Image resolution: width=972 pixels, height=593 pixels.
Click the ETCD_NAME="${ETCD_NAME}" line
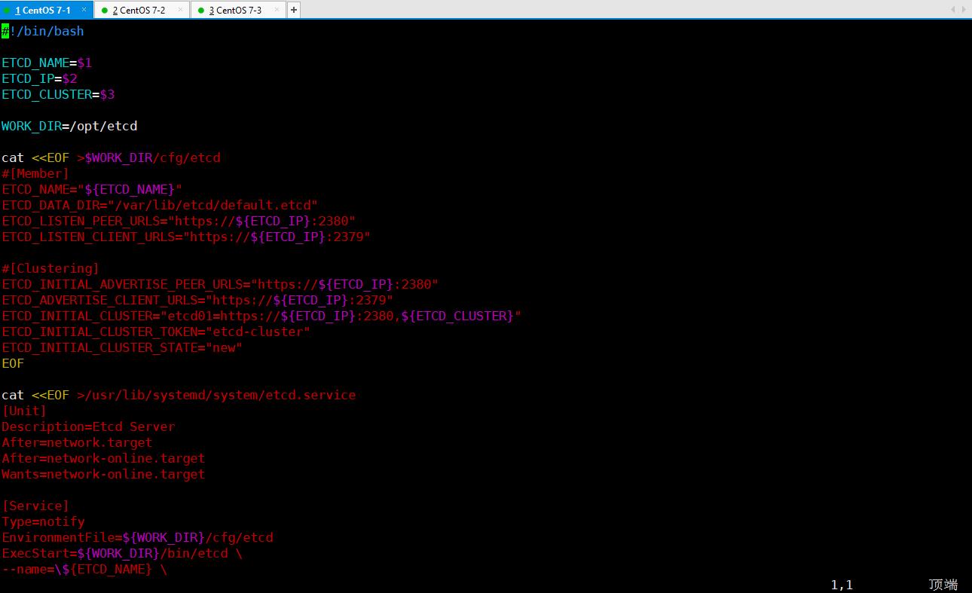point(92,189)
